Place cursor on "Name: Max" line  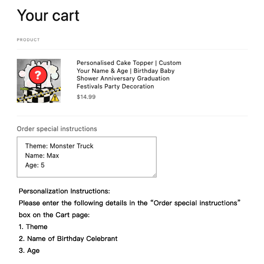[42, 155]
